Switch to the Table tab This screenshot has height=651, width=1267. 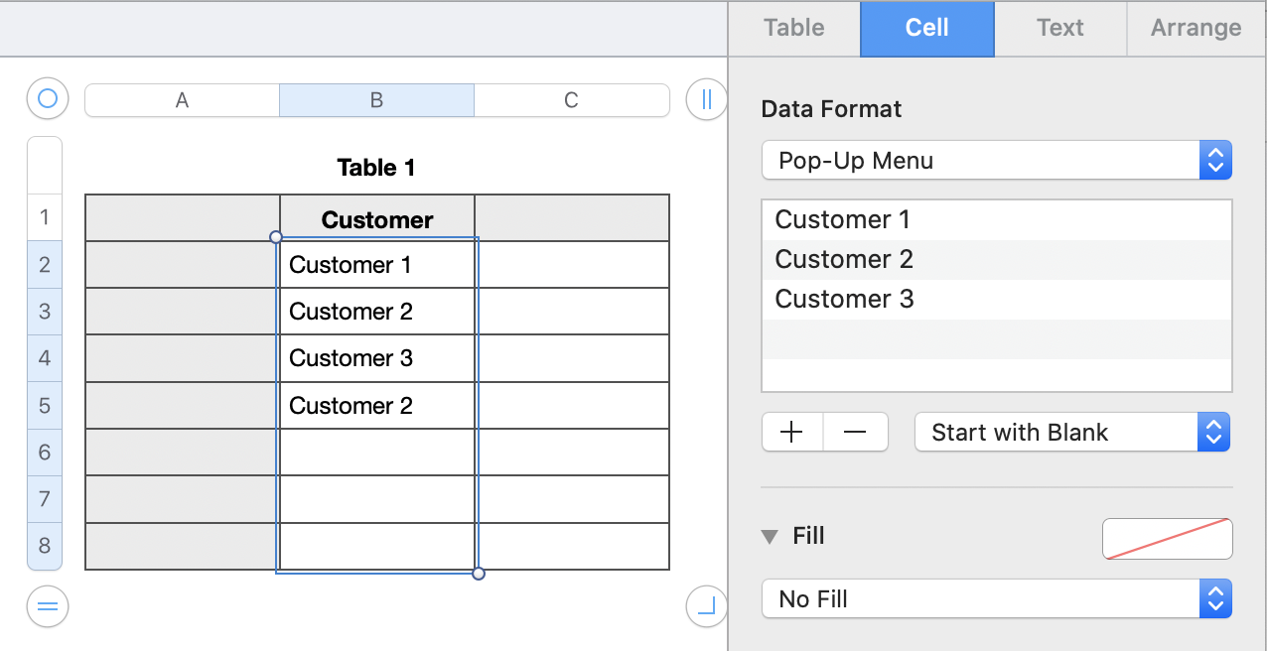pos(794,28)
